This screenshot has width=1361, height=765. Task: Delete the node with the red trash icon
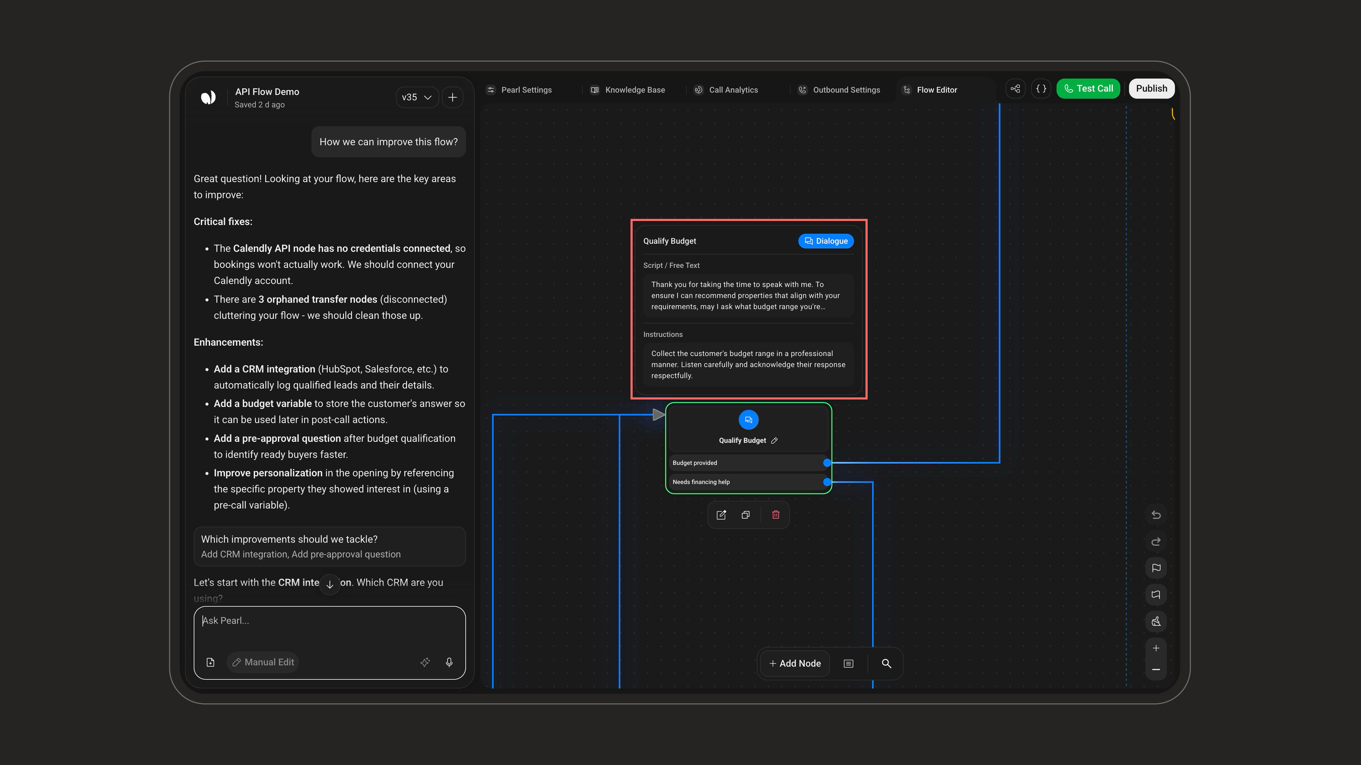[776, 515]
